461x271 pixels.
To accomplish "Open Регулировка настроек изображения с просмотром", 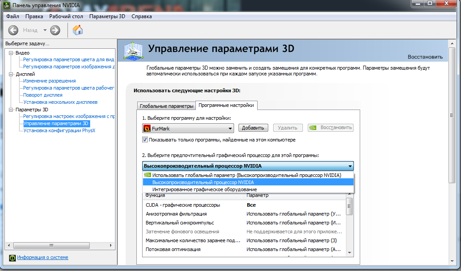I will coord(69,116).
